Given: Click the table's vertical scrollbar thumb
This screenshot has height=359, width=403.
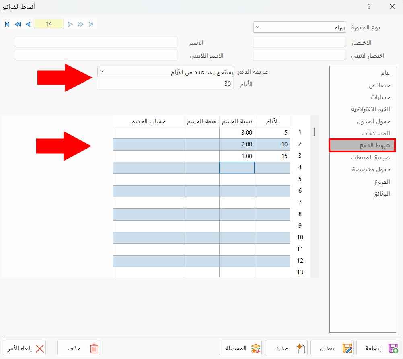Looking at the screenshot, I should pos(315,132).
